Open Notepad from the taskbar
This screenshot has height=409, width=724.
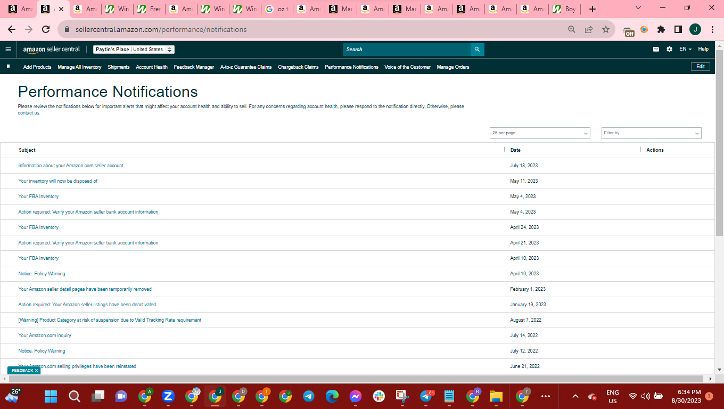tap(449, 396)
